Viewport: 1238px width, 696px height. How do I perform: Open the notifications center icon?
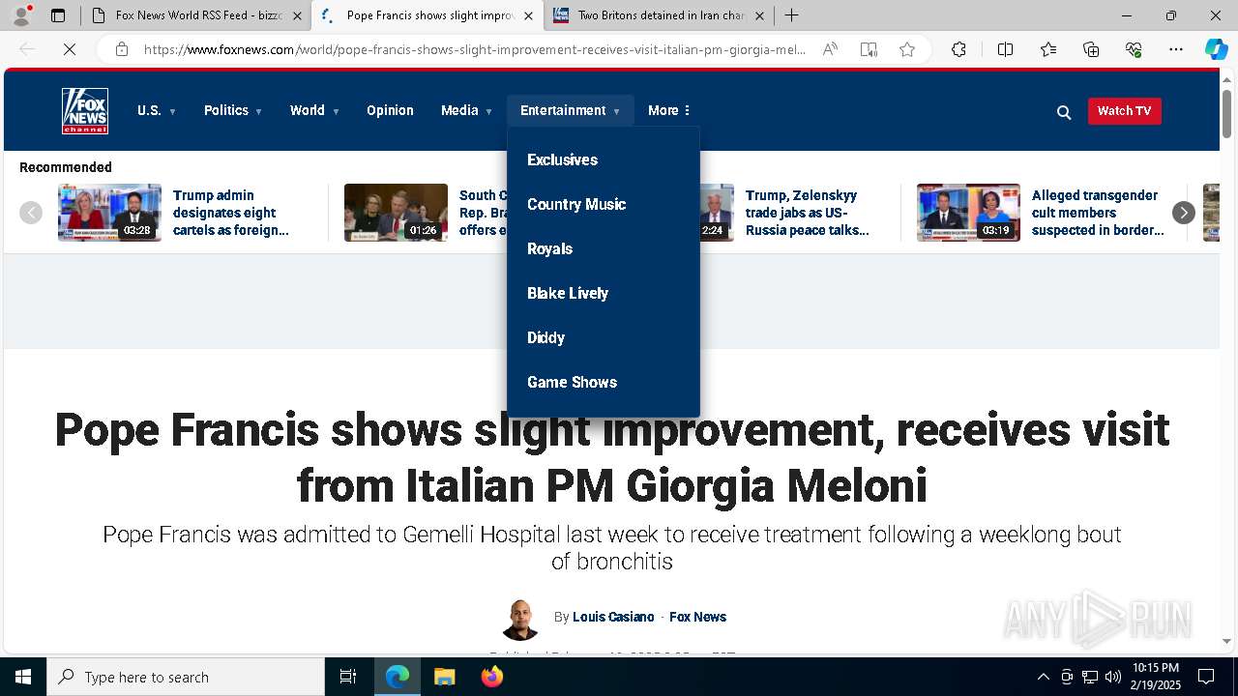pyautogui.click(x=1206, y=677)
